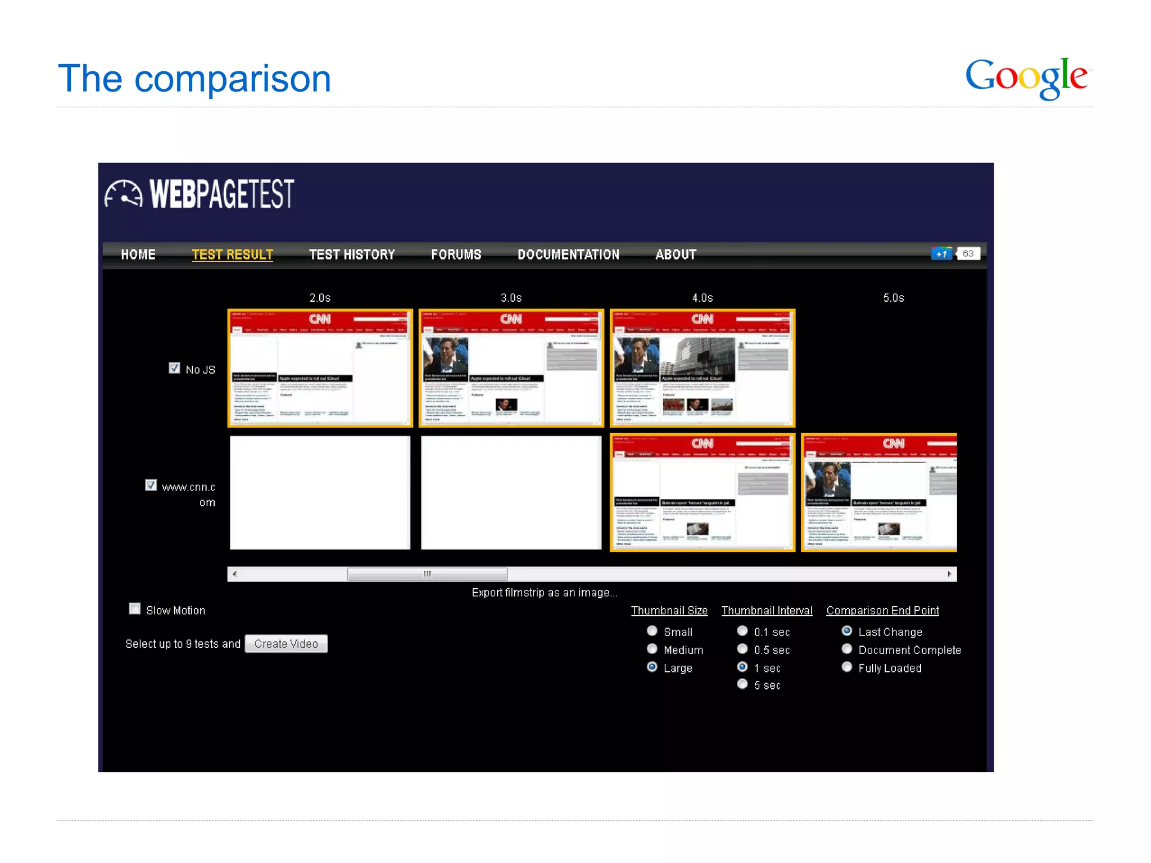Click the Google +1 button icon

(x=941, y=254)
